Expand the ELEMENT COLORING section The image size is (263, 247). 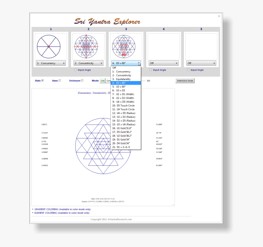pyautogui.click(x=61, y=213)
